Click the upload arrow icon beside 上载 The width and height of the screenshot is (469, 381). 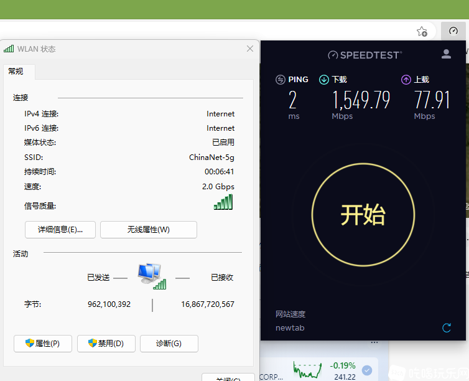[406, 80]
